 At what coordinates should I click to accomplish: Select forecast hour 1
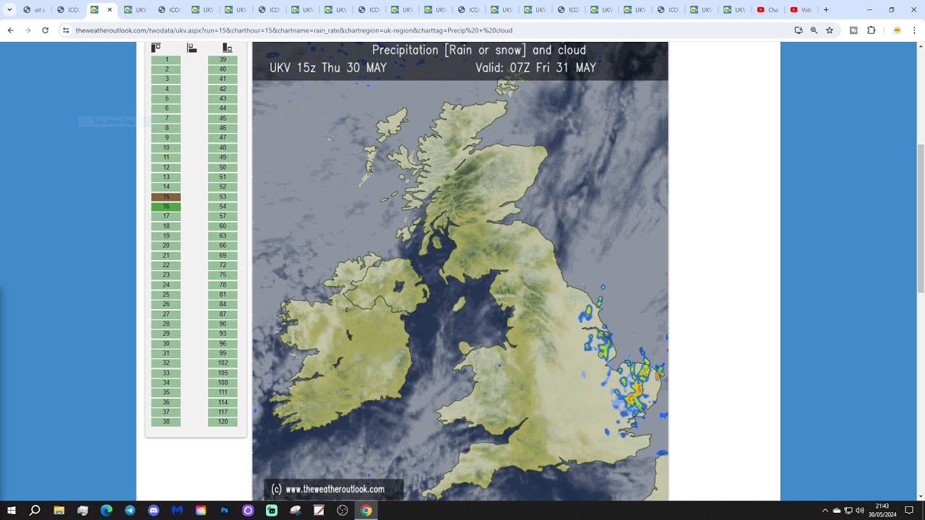166,60
